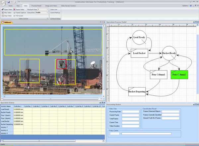Select the green Pour Column2 node
Viewport: 199px width, 146px height.
click(x=179, y=74)
